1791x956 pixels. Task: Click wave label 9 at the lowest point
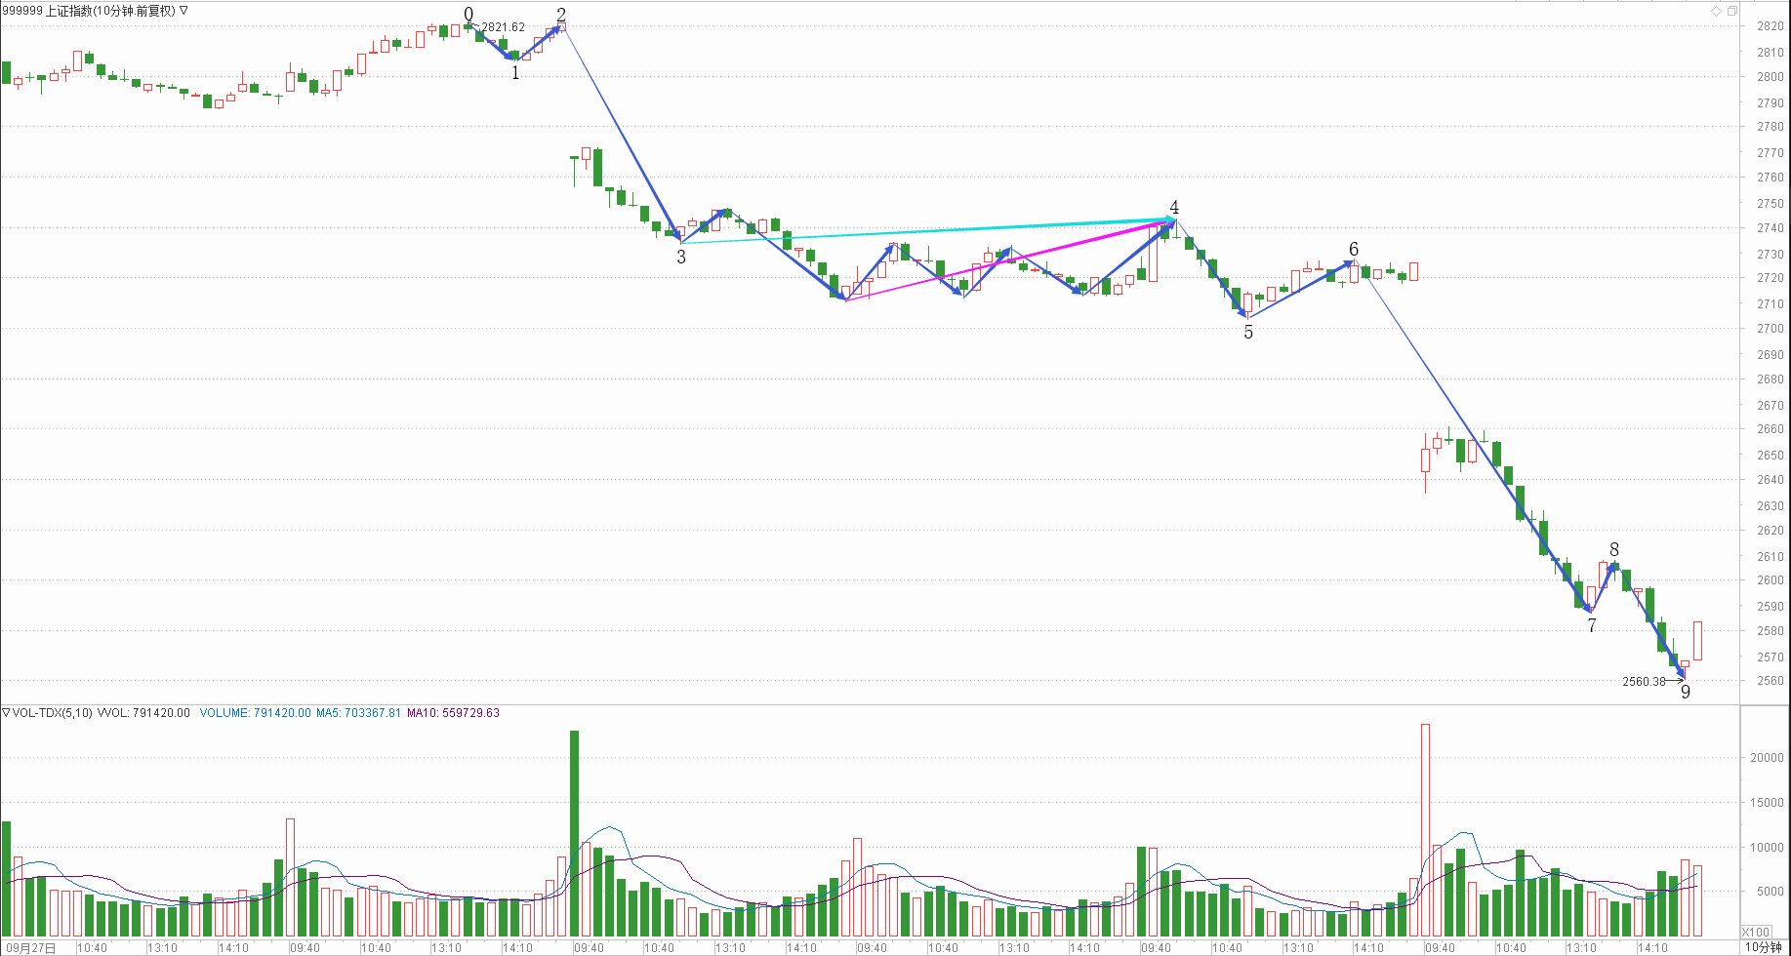[x=1686, y=693]
